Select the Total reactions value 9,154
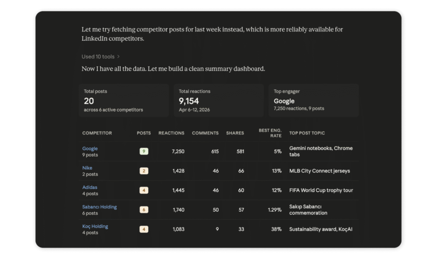The width and height of the screenshot is (437, 259). 189,101
